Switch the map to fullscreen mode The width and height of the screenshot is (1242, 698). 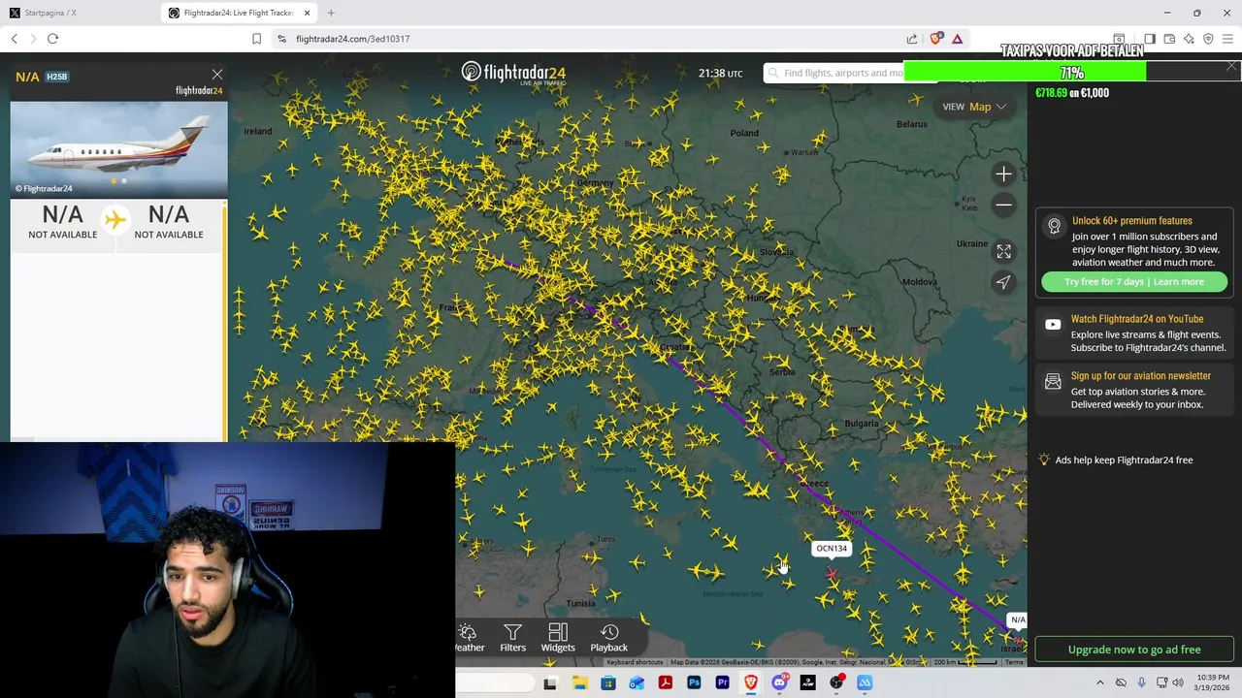1004,251
